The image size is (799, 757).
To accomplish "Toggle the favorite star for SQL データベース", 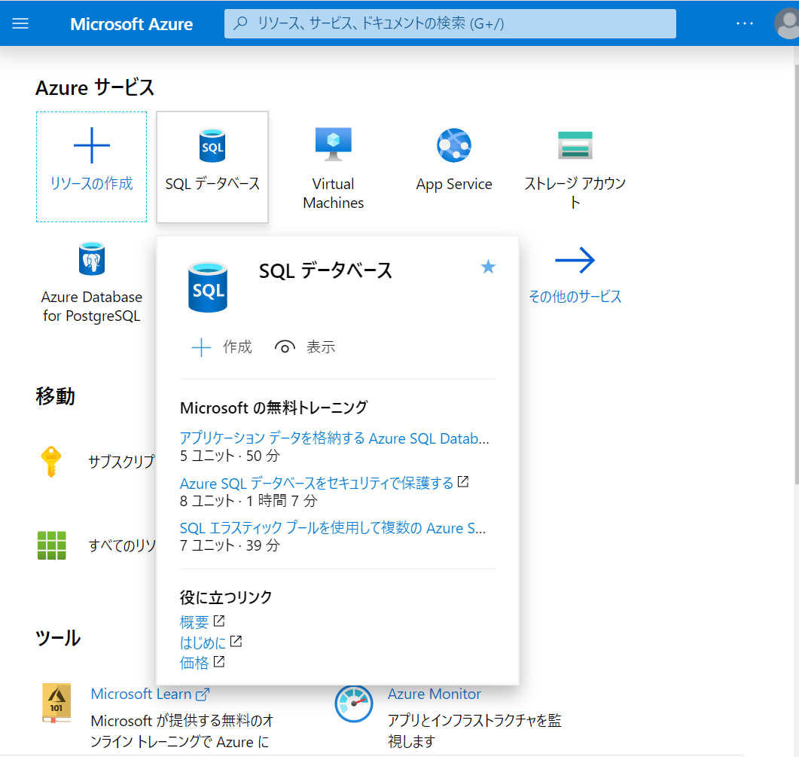I will (x=488, y=267).
